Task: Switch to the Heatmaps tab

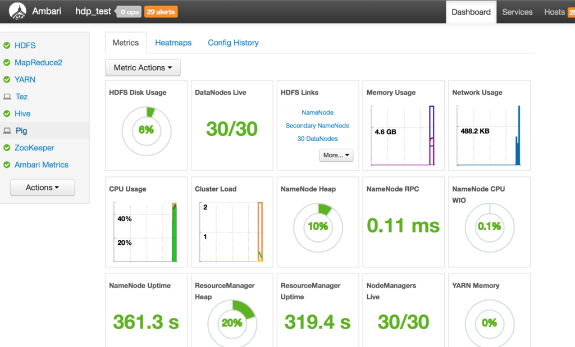Action: click(x=173, y=43)
